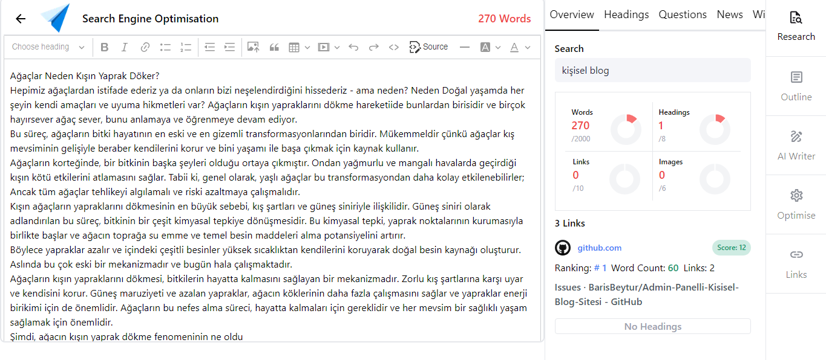
Task: Insert an image from the toolbar
Action: tap(253, 47)
